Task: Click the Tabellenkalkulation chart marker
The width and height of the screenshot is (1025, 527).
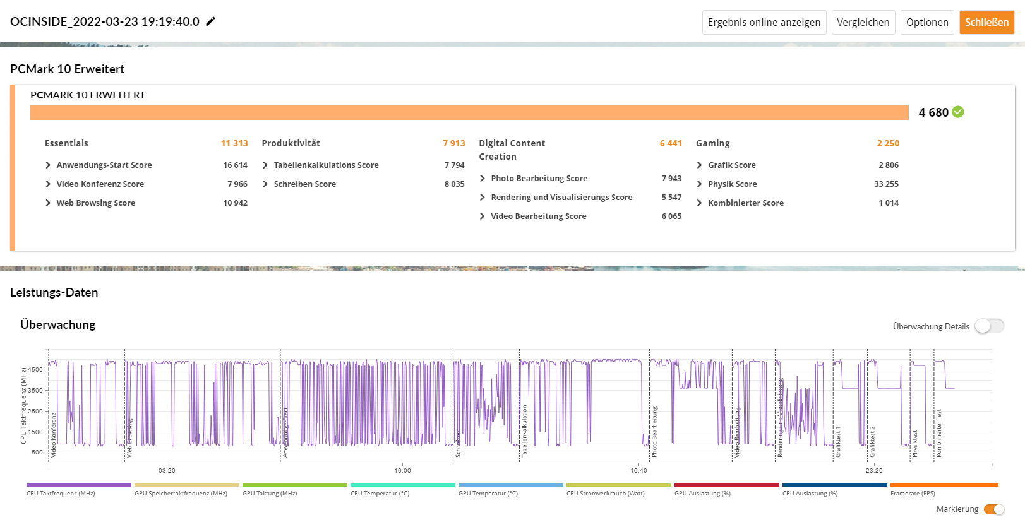Action: point(524,431)
